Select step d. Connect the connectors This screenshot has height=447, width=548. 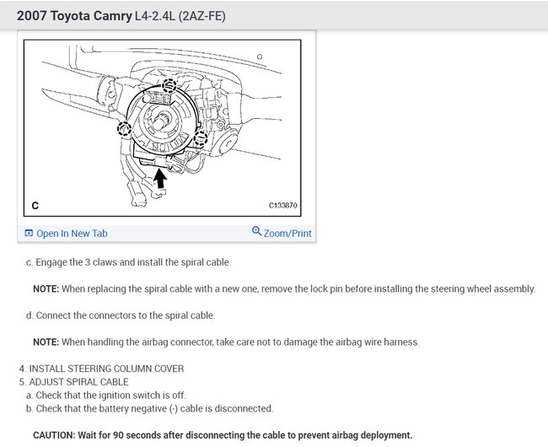pyautogui.click(x=121, y=315)
